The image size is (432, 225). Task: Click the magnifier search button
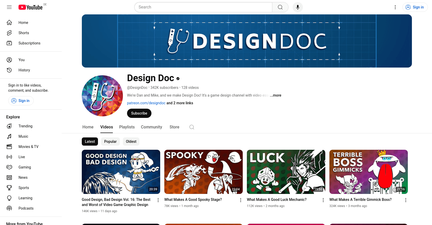pyautogui.click(x=280, y=7)
